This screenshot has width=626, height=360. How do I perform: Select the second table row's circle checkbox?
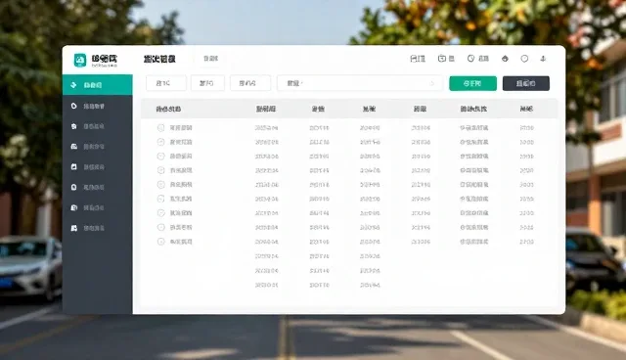[x=160, y=142]
